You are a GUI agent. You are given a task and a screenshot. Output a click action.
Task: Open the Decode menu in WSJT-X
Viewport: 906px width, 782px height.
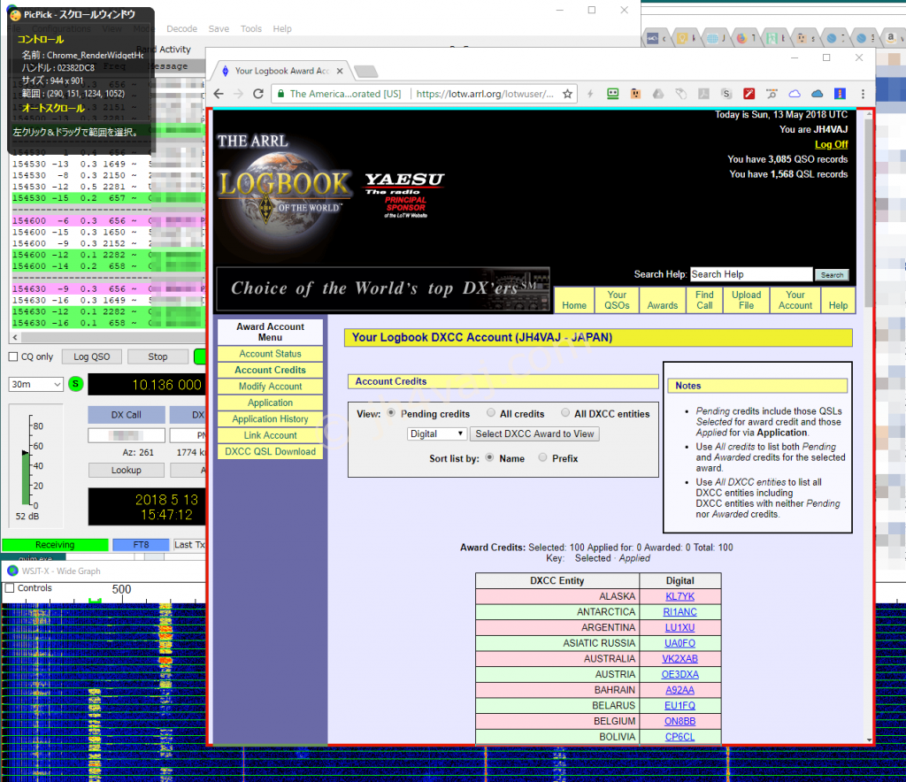tap(181, 29)
